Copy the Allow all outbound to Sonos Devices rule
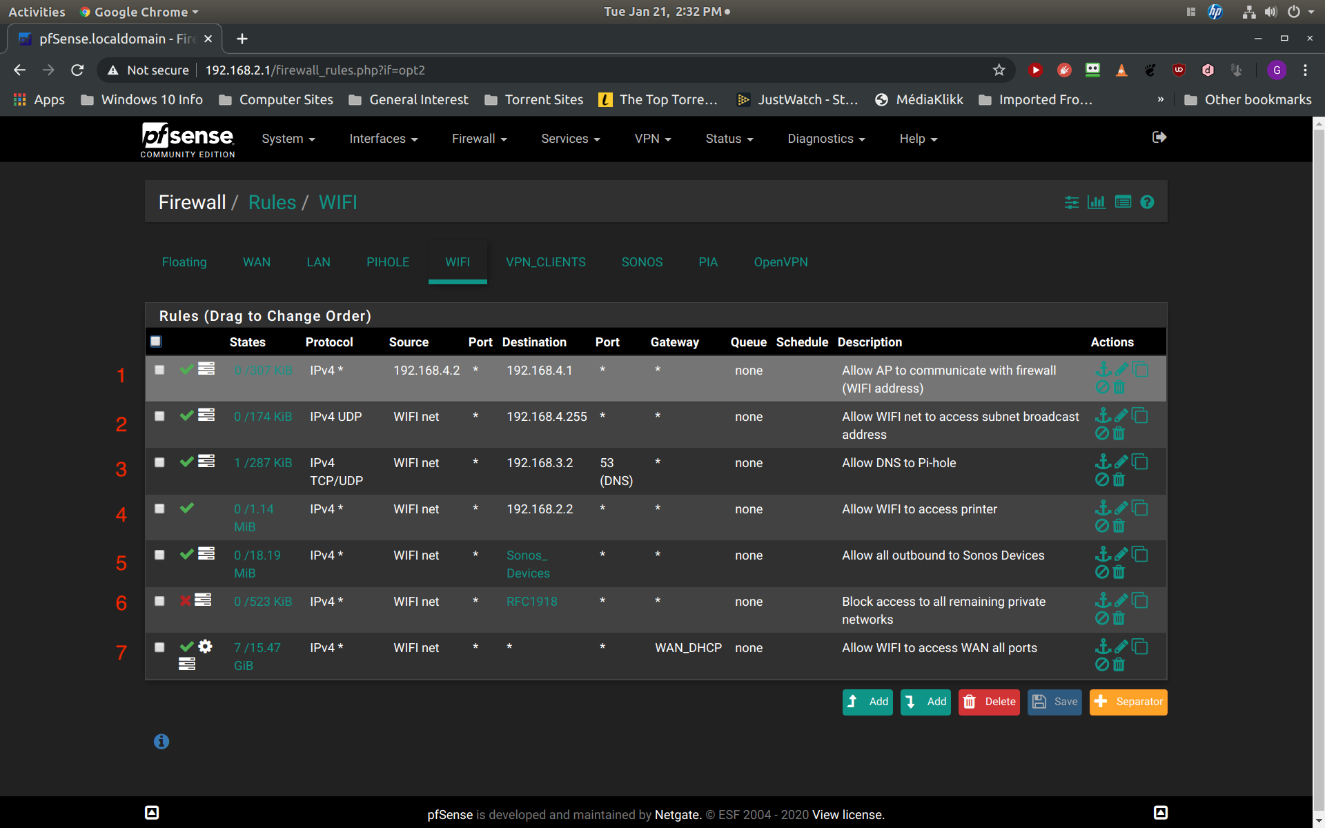This screenshot has height=828, width=1325. [x=1140, y=554]
